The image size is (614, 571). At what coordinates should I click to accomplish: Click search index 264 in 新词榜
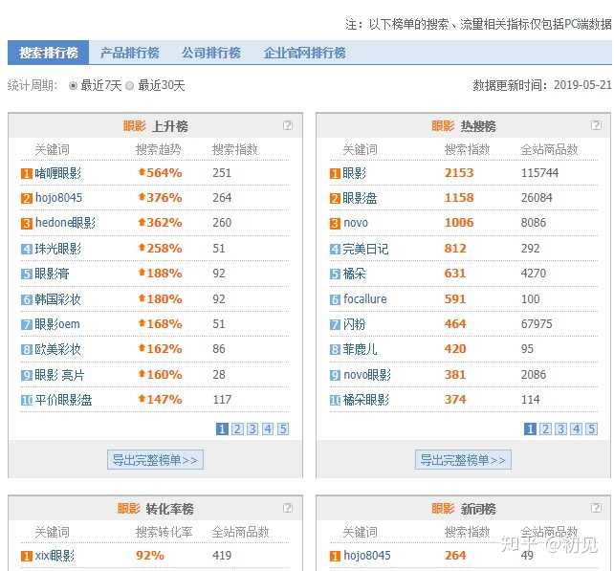[x=455, y=556]
